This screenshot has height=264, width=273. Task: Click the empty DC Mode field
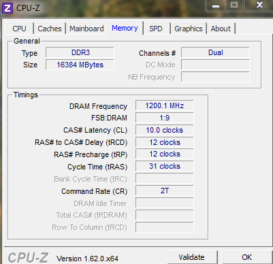pos(215,65)
